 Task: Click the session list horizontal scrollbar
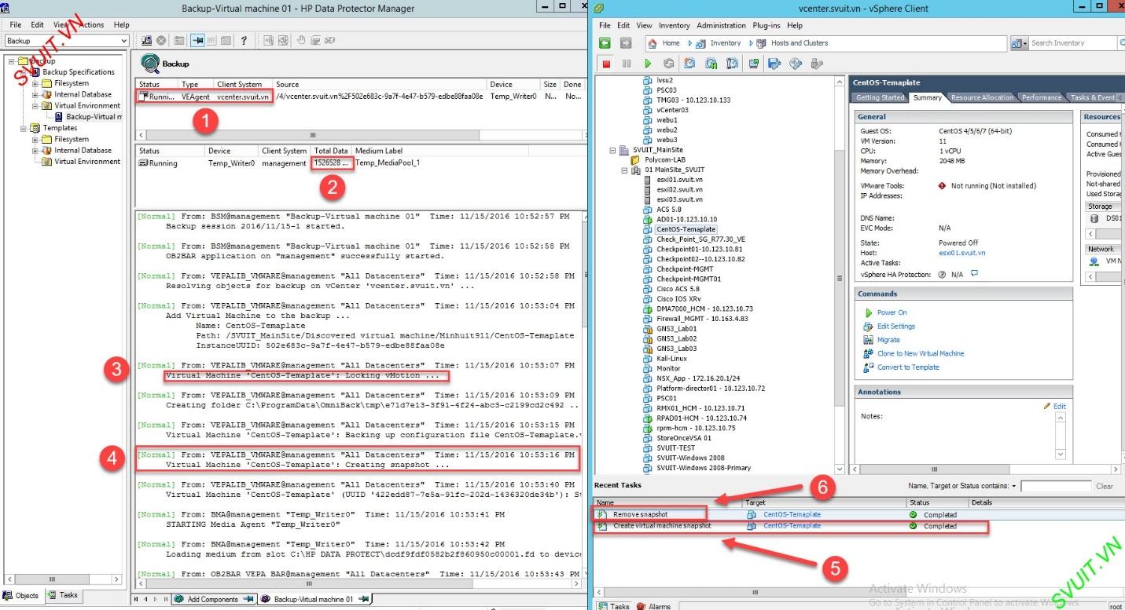pos(360,135)
